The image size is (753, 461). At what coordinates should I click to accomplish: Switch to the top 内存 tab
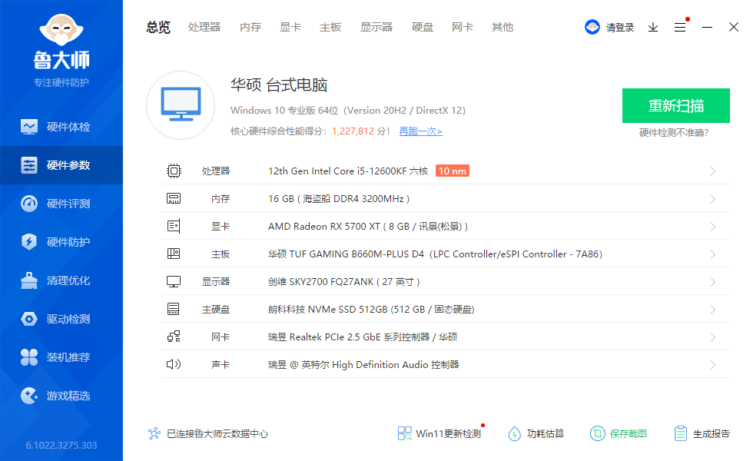tap(250, 28)
